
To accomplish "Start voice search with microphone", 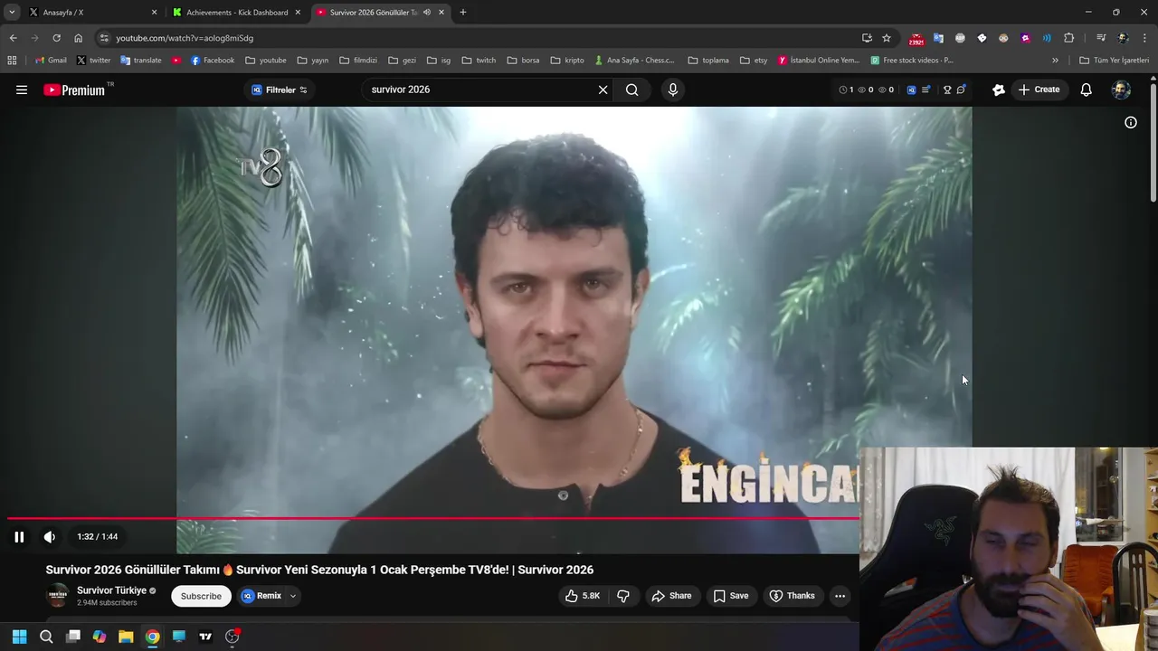I will point(672,90).
